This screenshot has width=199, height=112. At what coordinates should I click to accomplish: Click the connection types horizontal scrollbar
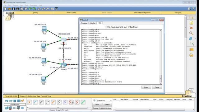pos(58,108)
